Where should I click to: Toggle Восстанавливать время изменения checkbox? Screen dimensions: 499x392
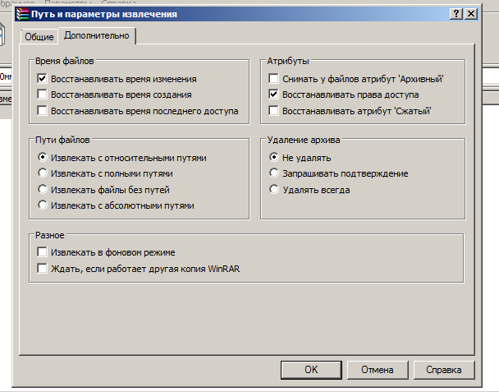43,79
